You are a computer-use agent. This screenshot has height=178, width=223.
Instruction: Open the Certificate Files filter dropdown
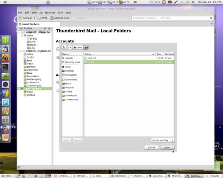click(163, 140)
